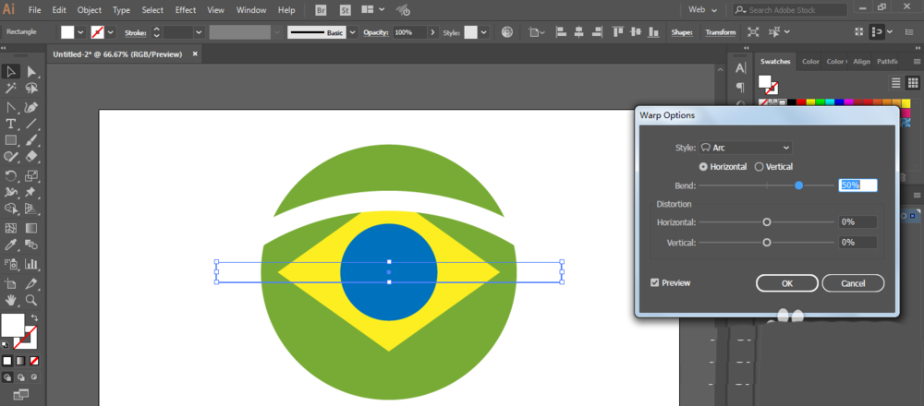Click Horizontal Align Center icon
This screenshot has height=406, width=924.
(x=579, y=32)
